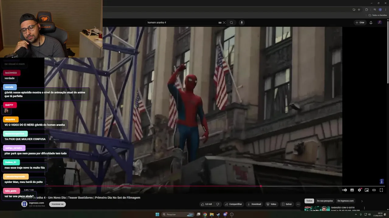Toggle theater mode in the player
This screenshot has width=389, height=218.
[x=374, y=190]
